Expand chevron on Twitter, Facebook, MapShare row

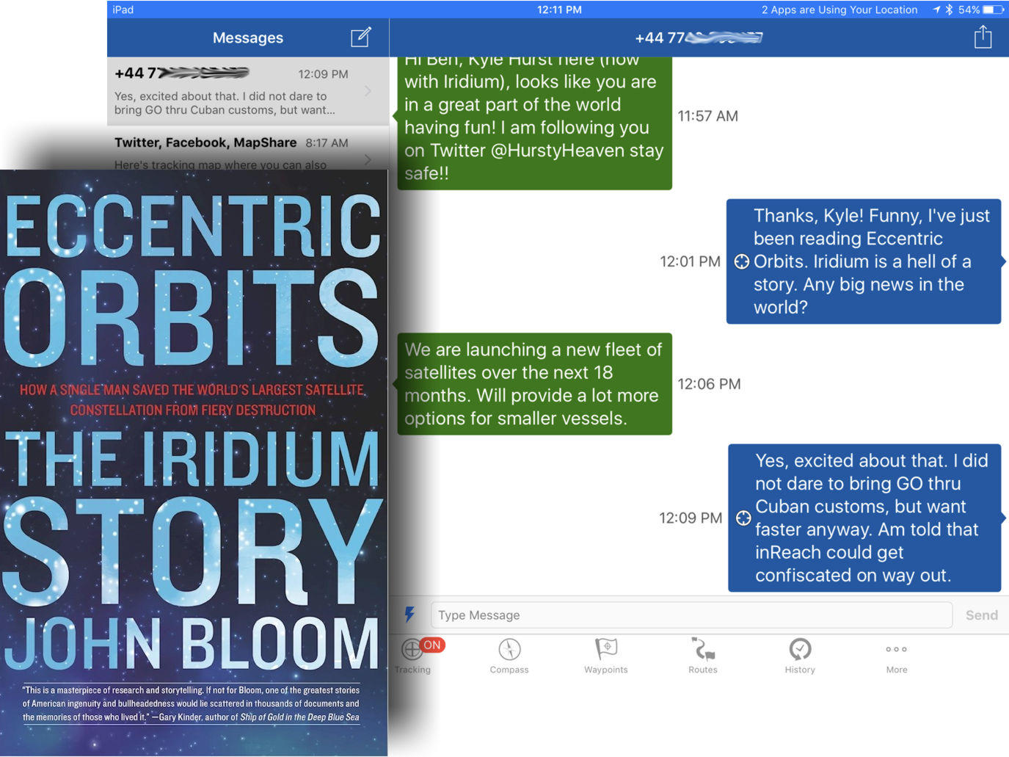click(x=368, y=159)
